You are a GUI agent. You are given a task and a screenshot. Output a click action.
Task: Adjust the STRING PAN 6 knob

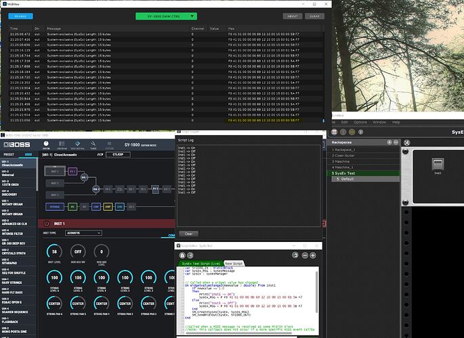pyautogui.click(x=54, y=304)
